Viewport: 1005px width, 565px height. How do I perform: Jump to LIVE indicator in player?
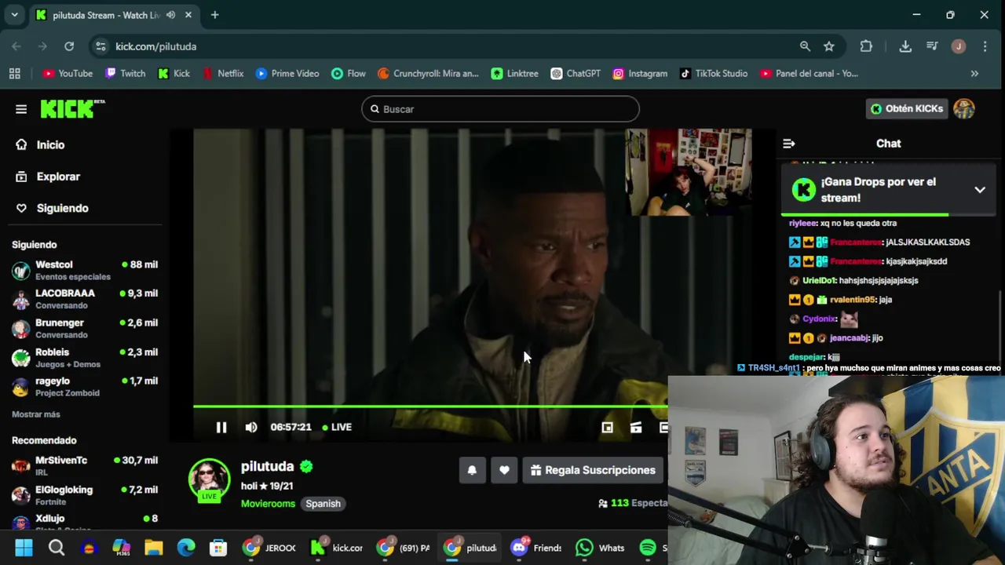click(337, 427)
